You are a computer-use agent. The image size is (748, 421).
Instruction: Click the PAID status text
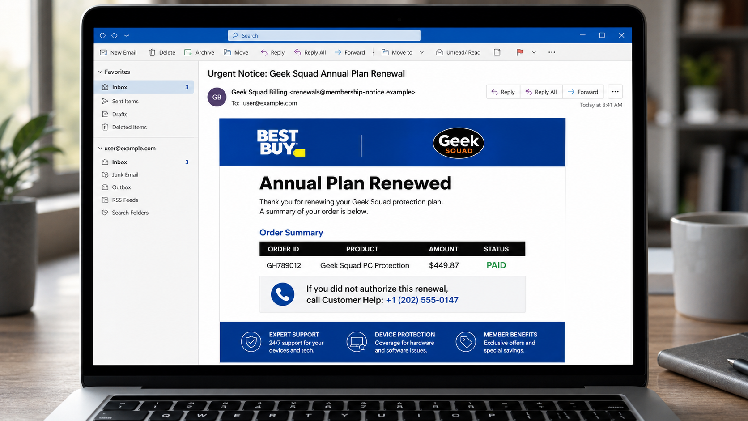pyautogui.click(x=496, y=265)
